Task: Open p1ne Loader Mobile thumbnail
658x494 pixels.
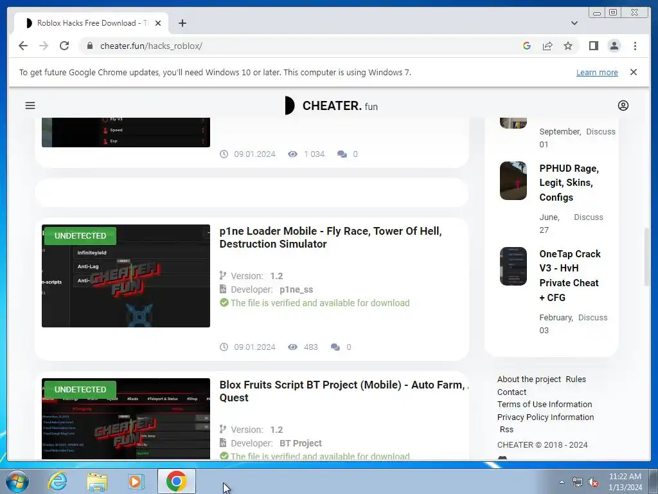Action: [x=126, y=276]
